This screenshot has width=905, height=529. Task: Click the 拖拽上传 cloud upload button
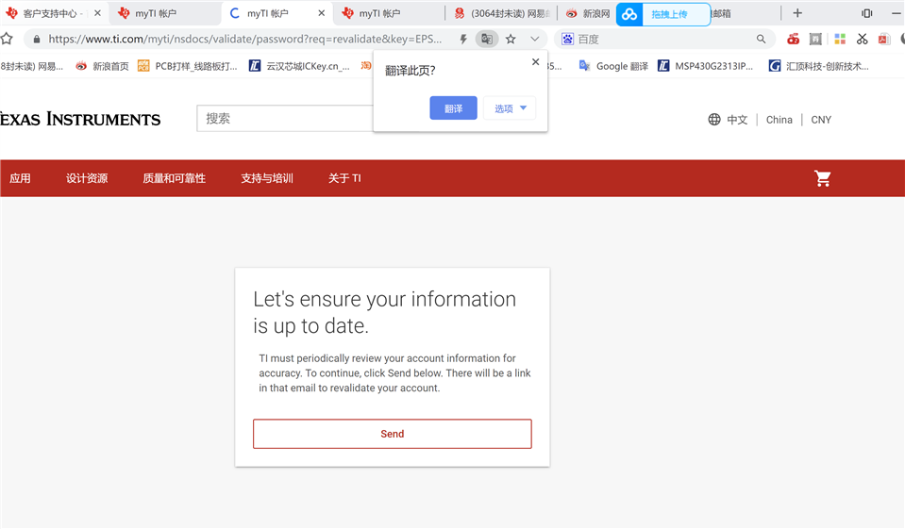pos(663,14)
